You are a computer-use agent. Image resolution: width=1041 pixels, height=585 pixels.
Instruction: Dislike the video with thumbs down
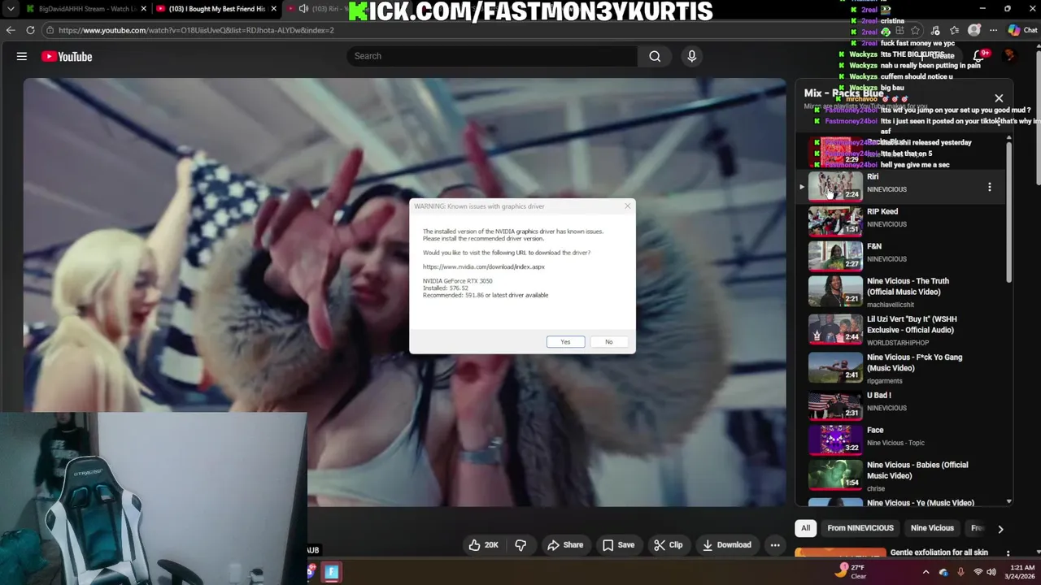tap(520, 545)
